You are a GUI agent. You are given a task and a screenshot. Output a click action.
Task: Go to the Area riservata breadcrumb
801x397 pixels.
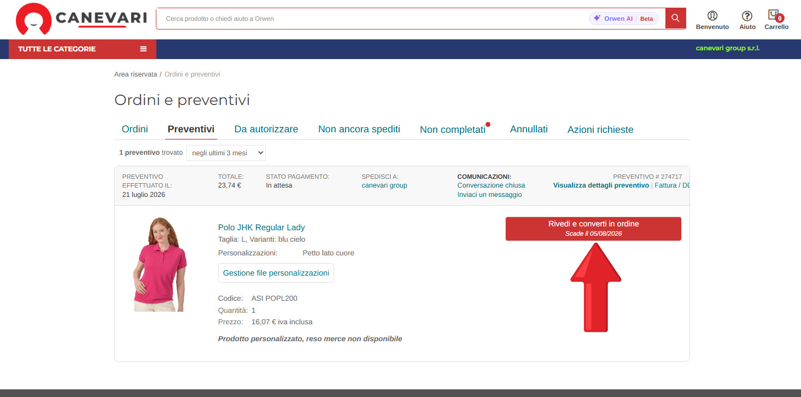pos(136,74)
